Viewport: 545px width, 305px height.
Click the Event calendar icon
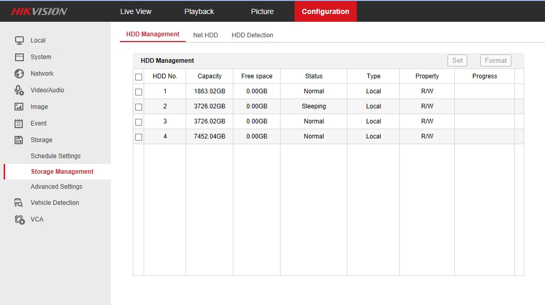click(19, 123)
